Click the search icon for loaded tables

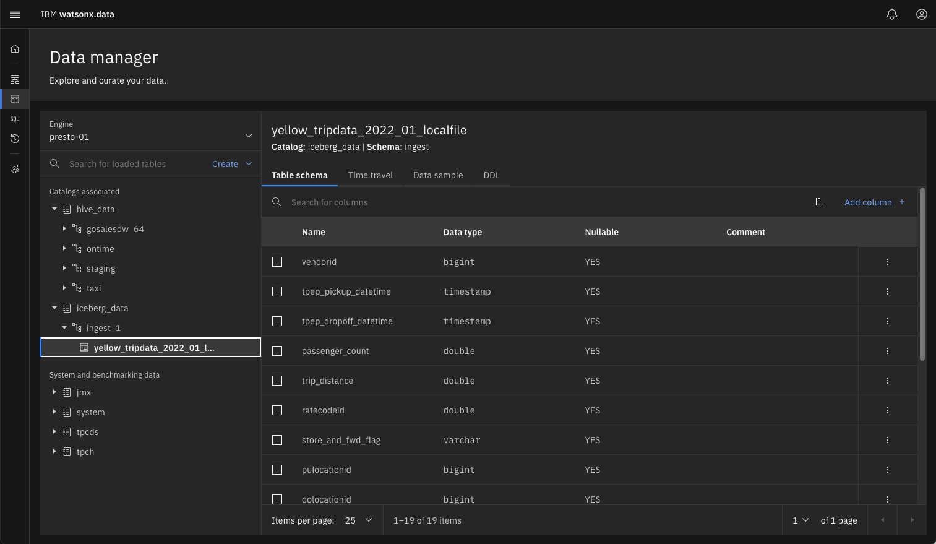pos(54,163)
